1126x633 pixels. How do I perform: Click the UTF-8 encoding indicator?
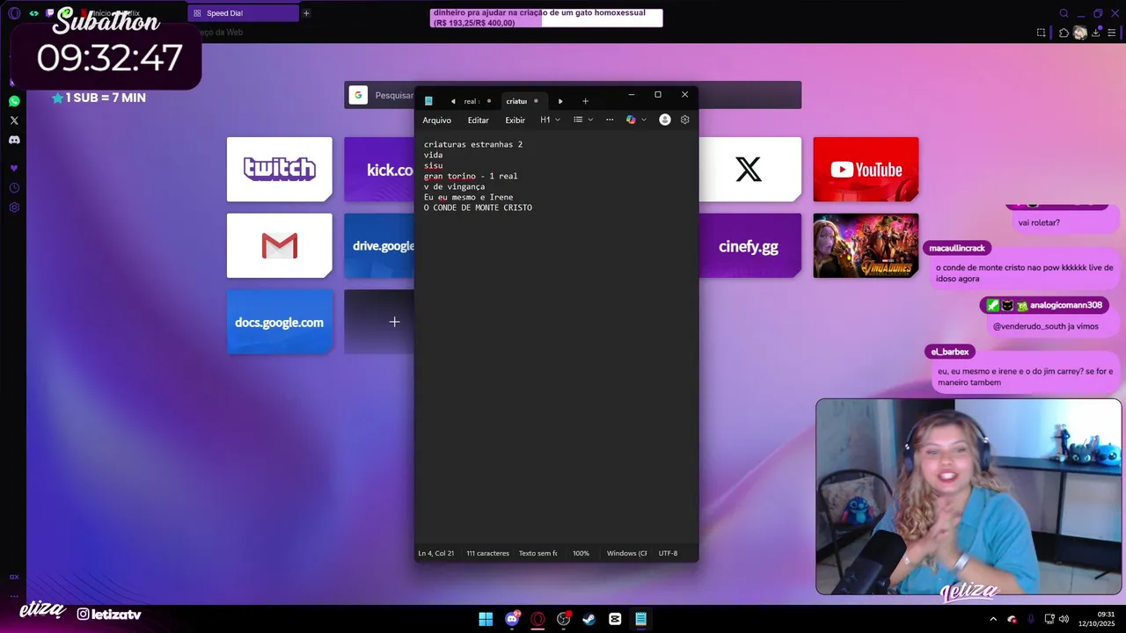tap(668, 553)
